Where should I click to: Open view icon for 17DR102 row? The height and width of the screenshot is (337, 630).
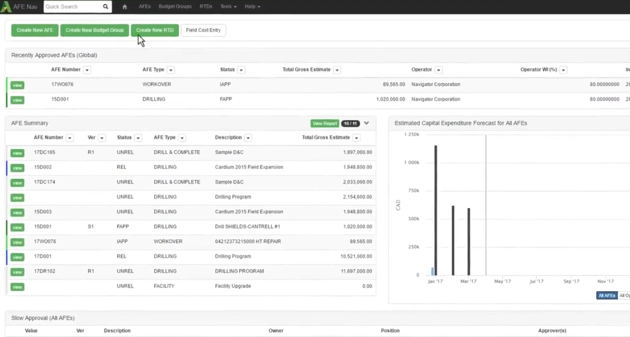point(17,272)
